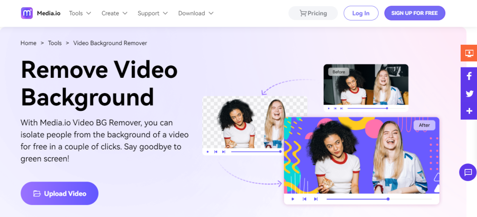Viewport: 477px width, 217px height.
Task: Open the Tools menu
Action: pos(80,14)
